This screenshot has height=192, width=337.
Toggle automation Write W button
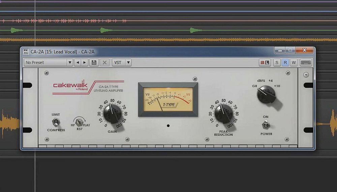pos(294,63)
